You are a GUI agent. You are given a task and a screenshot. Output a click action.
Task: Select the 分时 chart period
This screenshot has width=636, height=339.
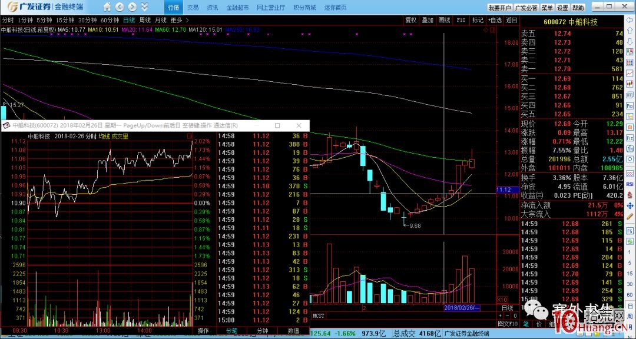click(8, 20)
